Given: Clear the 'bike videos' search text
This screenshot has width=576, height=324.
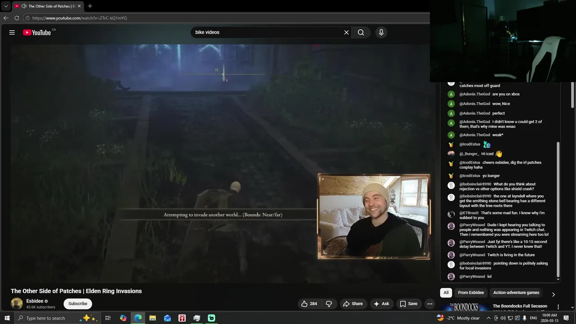Looking at the screenshot, I should (x=346, y=32).
